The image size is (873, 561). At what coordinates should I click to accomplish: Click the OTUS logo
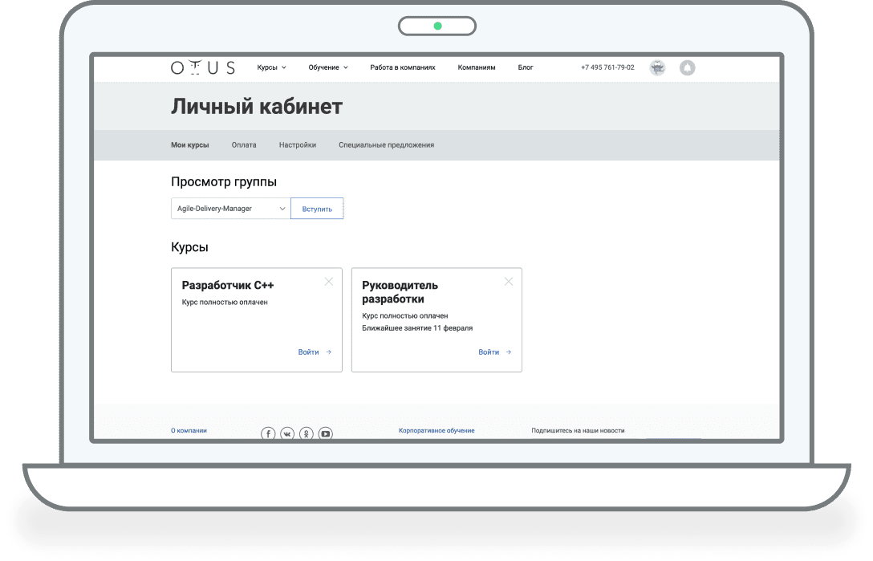203,68
